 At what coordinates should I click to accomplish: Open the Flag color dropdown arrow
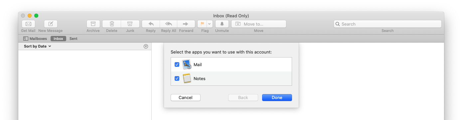point(210,24)
